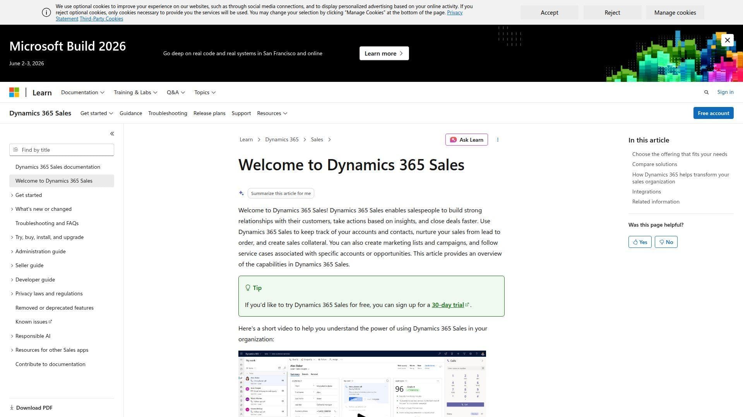Jump to How Dynamics 365 helps transform section
Viewport: 743px width, 417px height.
click(x=680, y=178)
